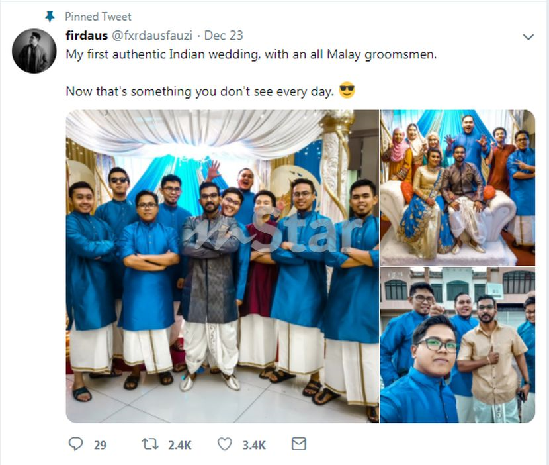Click the 'Now that's something' text line
Viewport: 549px width, 465px height.
200,91
